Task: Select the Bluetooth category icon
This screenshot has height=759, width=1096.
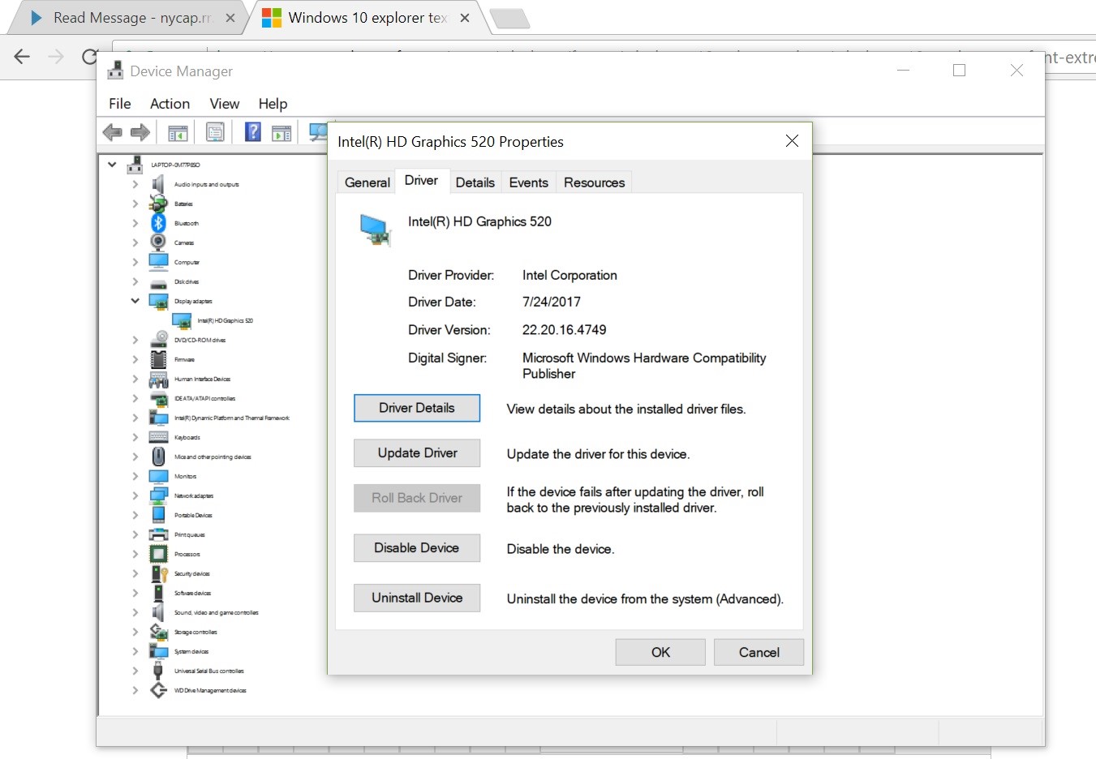Action: (x=158, y=223)
